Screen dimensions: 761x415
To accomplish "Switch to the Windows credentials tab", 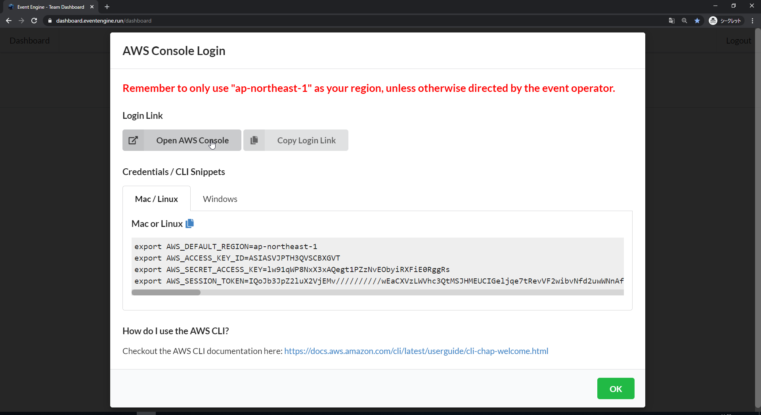I will 220,199.
